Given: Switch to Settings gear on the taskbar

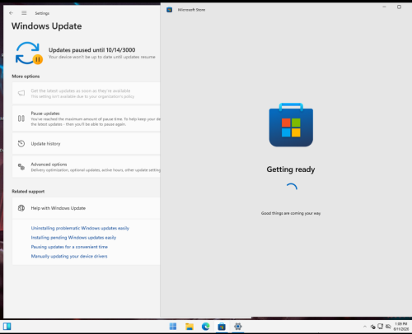Looking at the screenshot, I should [x=238, y=327].
